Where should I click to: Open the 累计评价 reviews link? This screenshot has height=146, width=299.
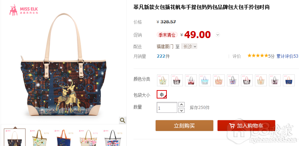(287, 56)
